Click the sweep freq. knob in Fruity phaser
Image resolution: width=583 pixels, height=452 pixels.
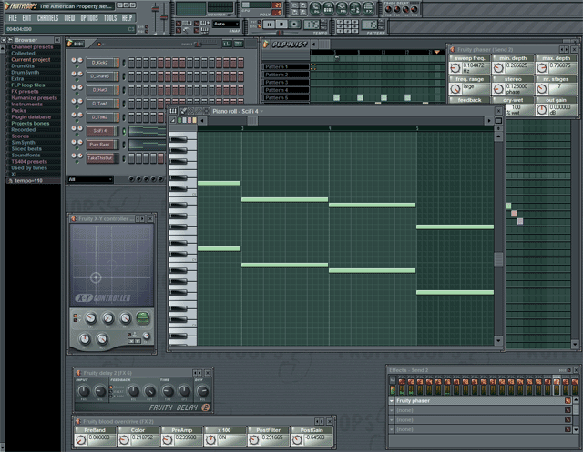pos(455,68)
